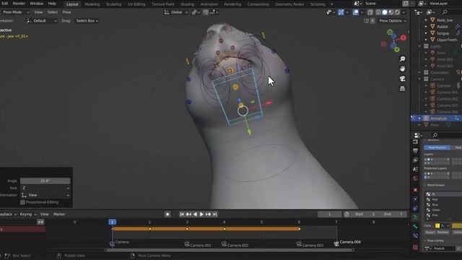
Task: Jump to the start frame button
Action: (x=182, y=214)
